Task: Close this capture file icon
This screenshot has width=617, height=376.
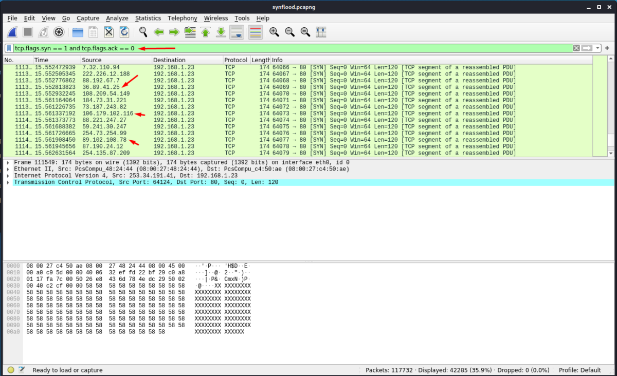Action: click(x=108, y=32)
